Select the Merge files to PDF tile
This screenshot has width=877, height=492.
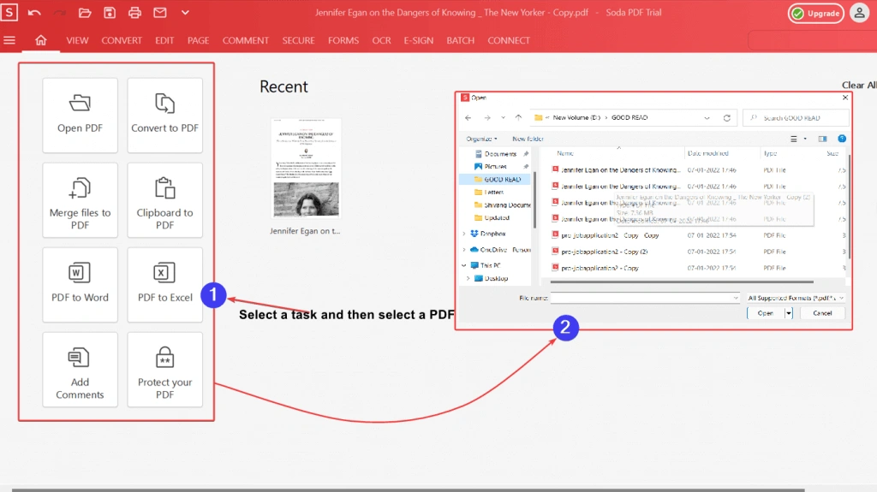(80, 200)
